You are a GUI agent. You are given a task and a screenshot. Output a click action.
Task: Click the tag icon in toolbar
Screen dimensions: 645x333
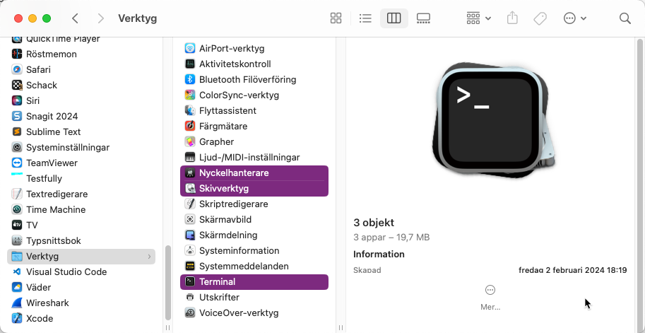540,18
